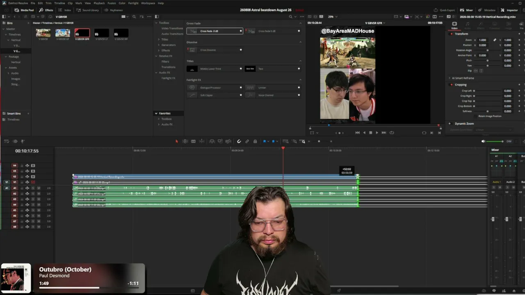This screenshot has width=525, height=295.
Task: Toggle linked selection chain icon
Action: [247, 141]
